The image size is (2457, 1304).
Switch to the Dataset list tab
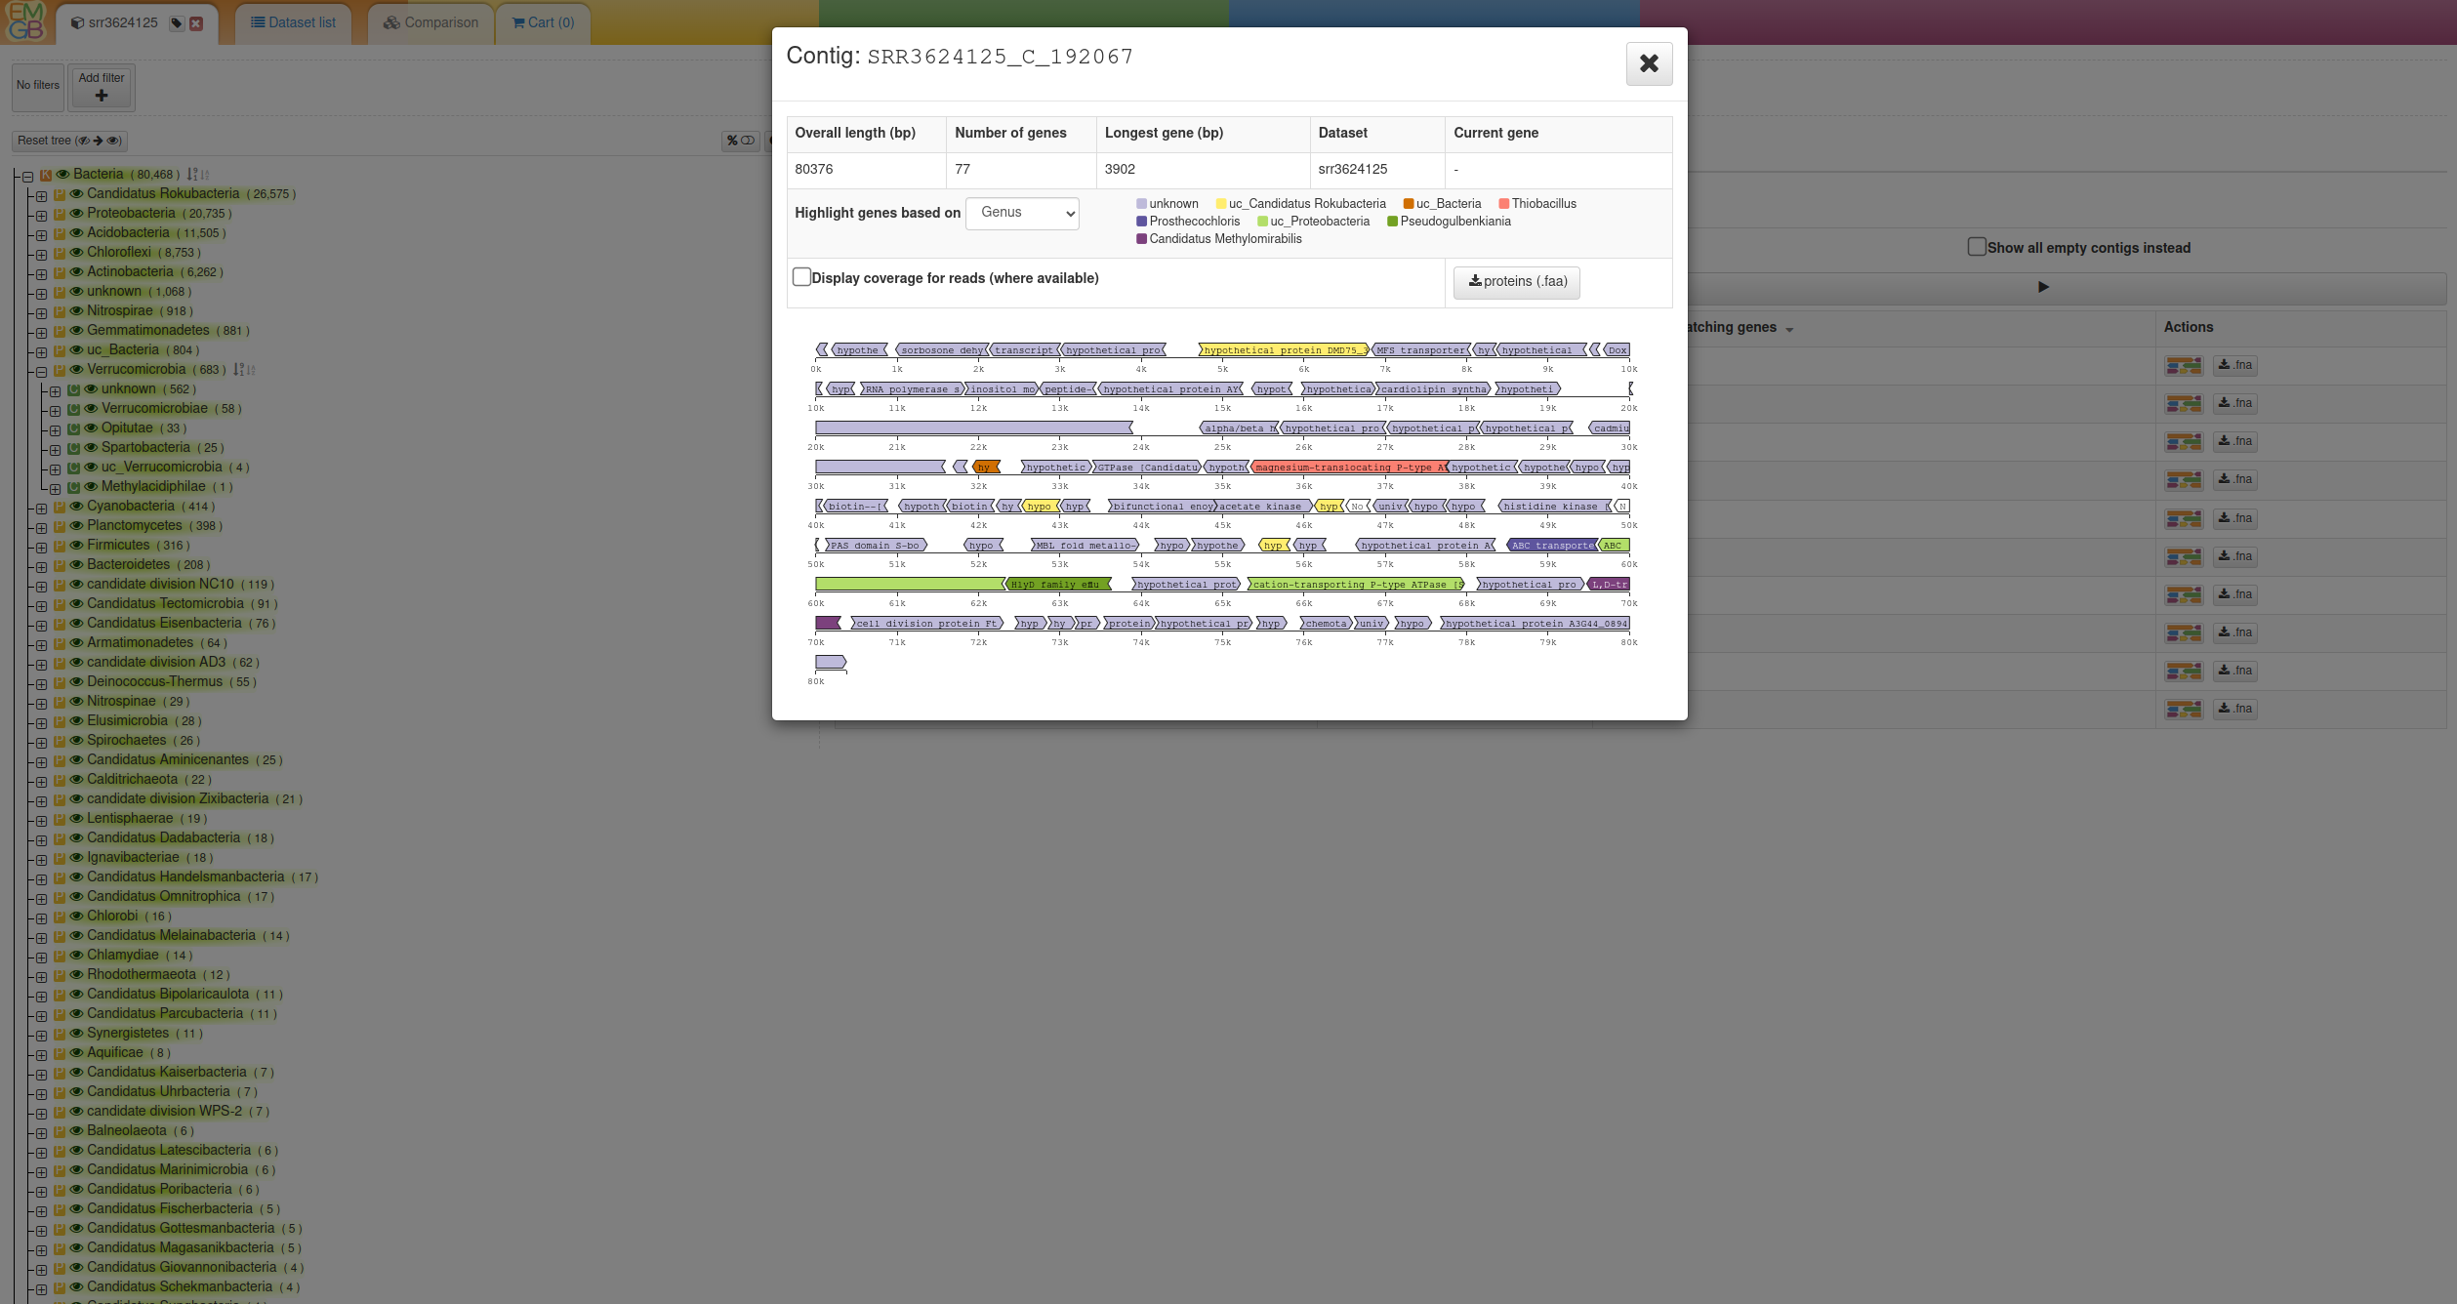293,22
